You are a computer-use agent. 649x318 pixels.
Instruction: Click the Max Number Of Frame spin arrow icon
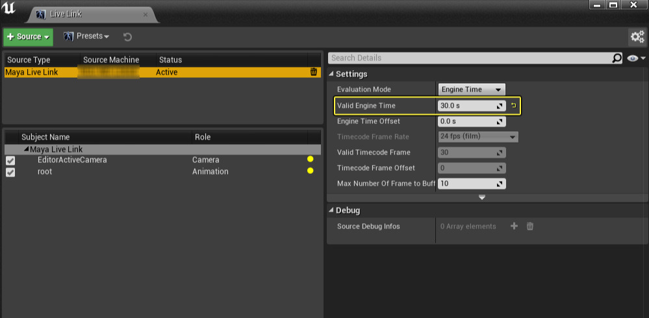[x=500, y=184]
